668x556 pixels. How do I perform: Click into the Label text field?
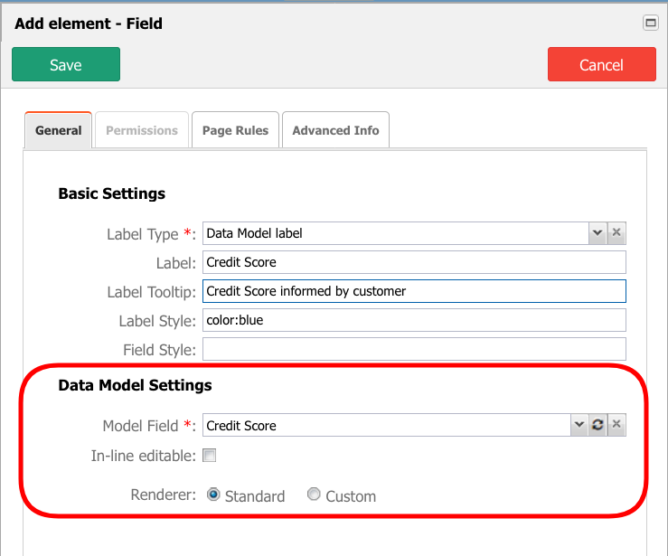click(x=414, y=262)
